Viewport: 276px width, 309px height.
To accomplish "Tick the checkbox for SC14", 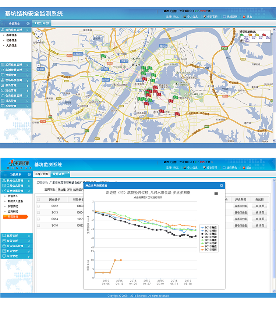I will tap(39, 219).
